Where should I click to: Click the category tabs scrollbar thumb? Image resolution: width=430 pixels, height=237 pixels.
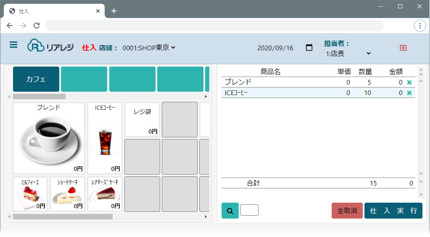pyautogui.click(x=39, y=97)
